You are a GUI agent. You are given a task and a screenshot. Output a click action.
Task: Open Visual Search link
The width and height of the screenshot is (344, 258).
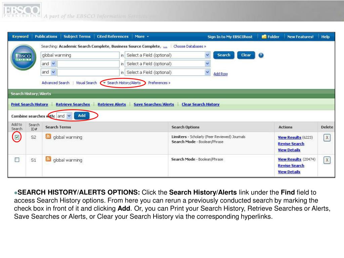[x=86, y=83]
